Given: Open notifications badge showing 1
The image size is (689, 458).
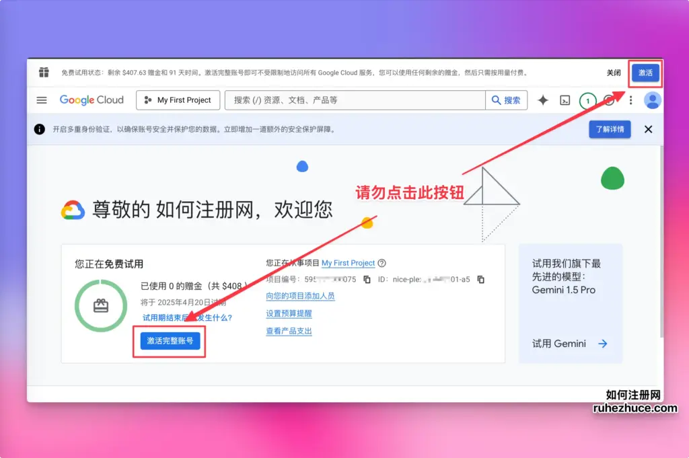Looking at the screenshot, I should (587, 101).
